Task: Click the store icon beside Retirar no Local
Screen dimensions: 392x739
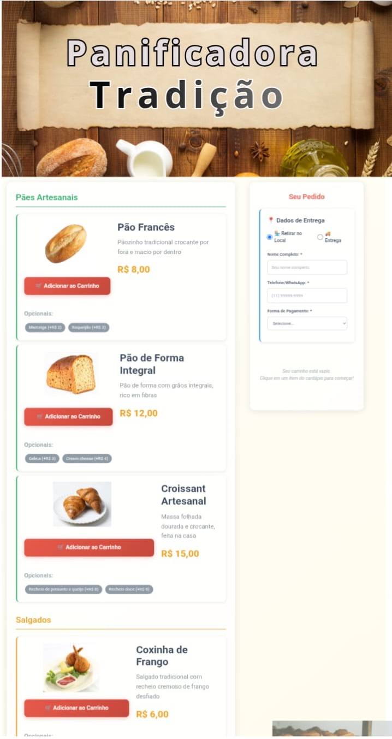Action: tap(277, 234)
